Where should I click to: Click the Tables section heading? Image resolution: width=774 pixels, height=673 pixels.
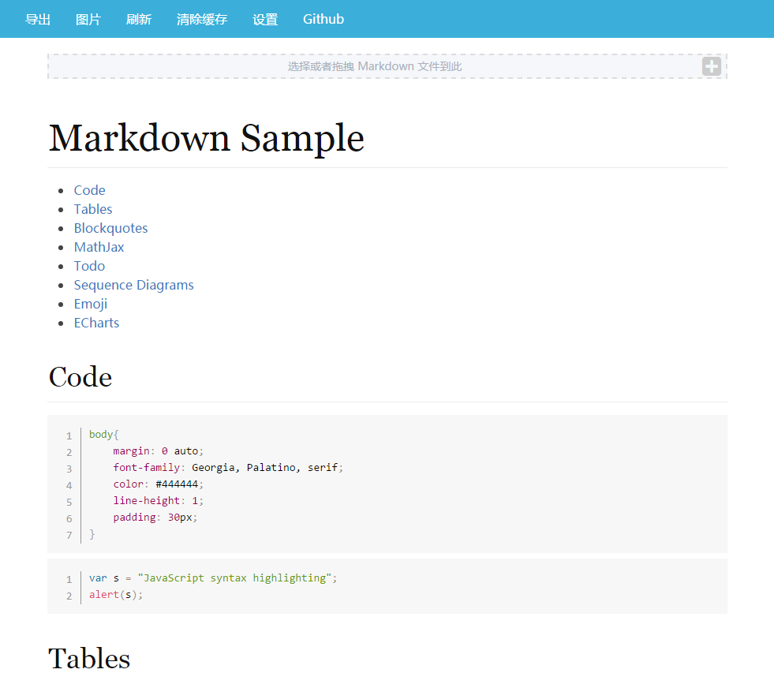(89, 658)
